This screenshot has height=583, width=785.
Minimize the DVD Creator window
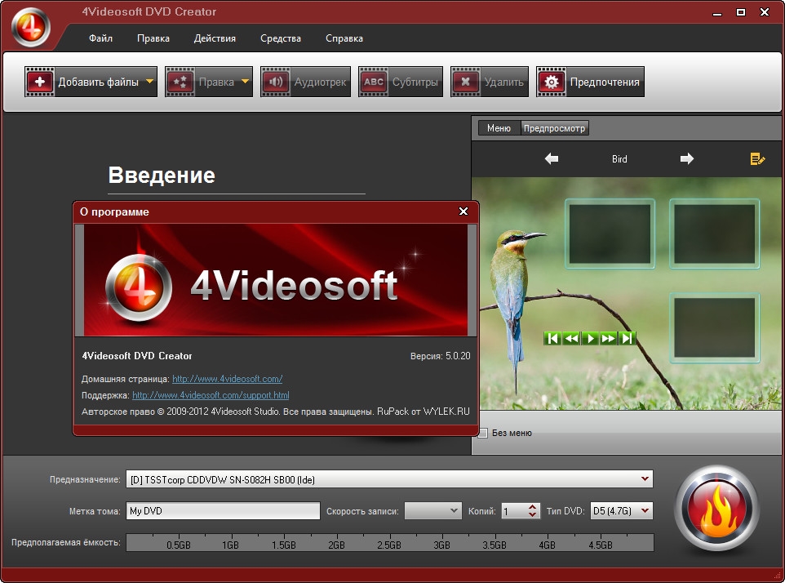[717, 12]
